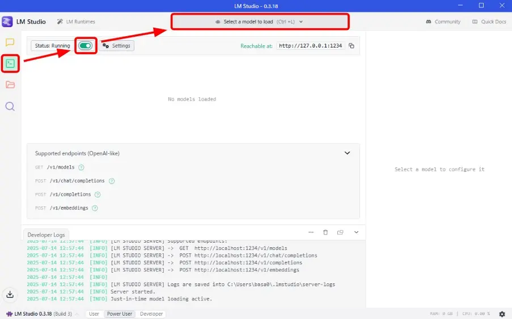
Task: Open the My Models folder icon
Action: tap(10, 85)
